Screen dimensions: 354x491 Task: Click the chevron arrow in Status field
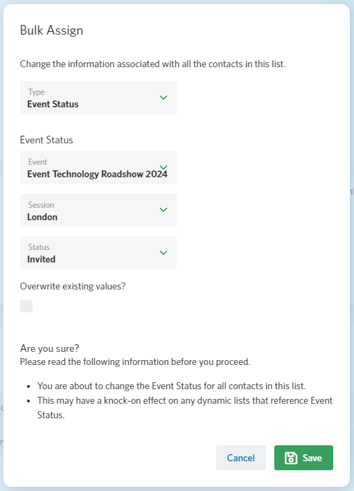163,253
